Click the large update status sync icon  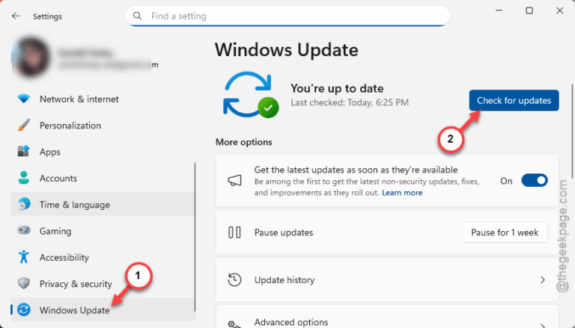[x=251, y=95]
